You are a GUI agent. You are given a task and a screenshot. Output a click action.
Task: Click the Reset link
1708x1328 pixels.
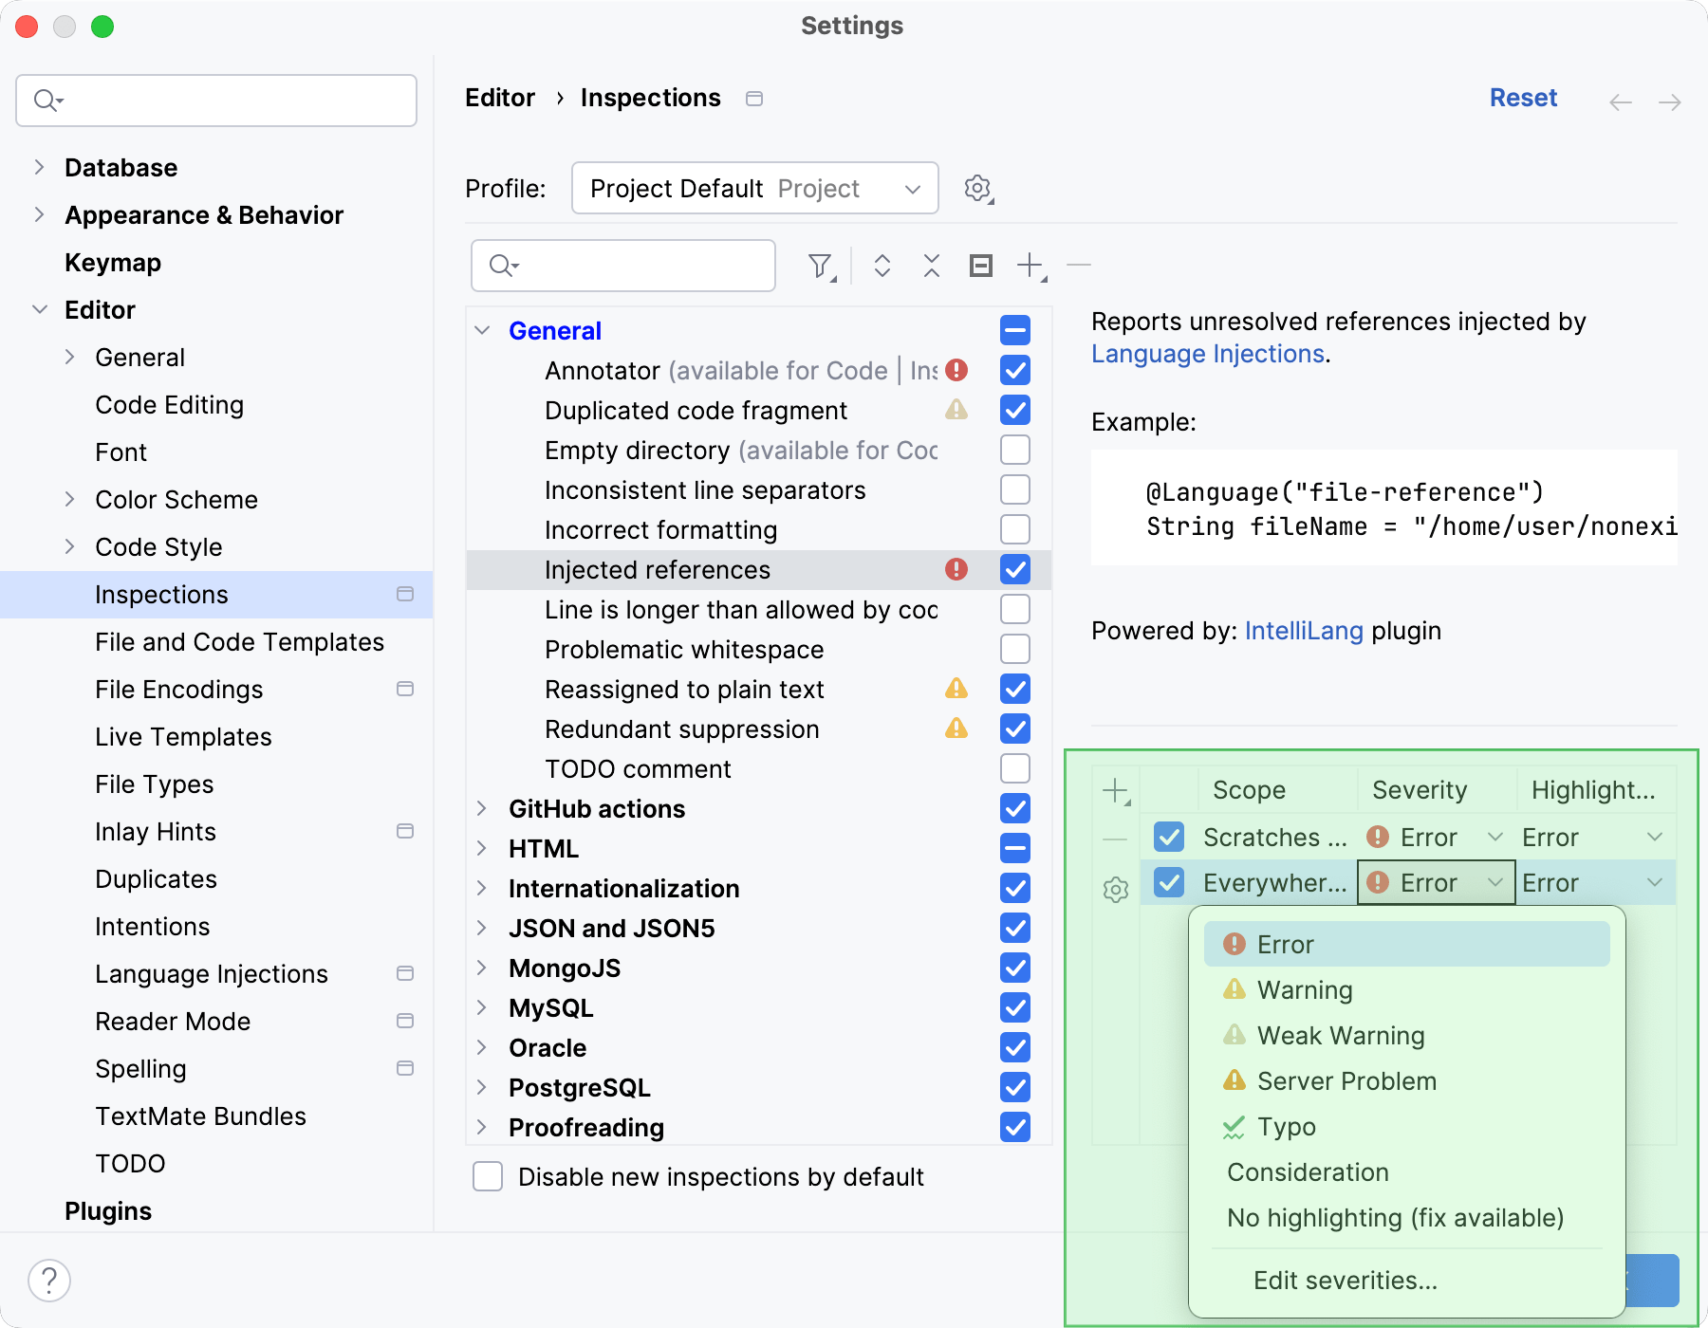point(1522,98)
